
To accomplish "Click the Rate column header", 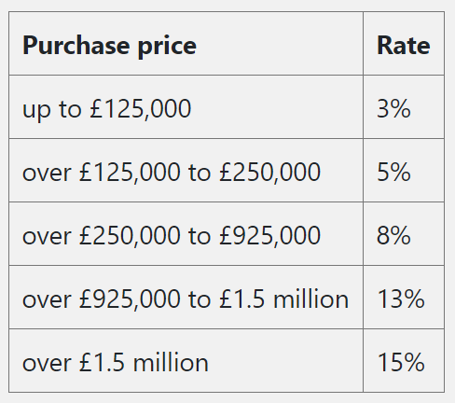I will click(404, 43).
